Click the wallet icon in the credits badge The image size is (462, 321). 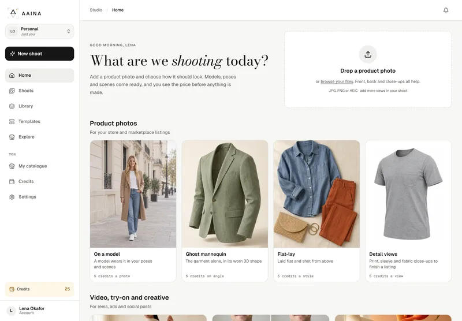click(x=12, y=289)
